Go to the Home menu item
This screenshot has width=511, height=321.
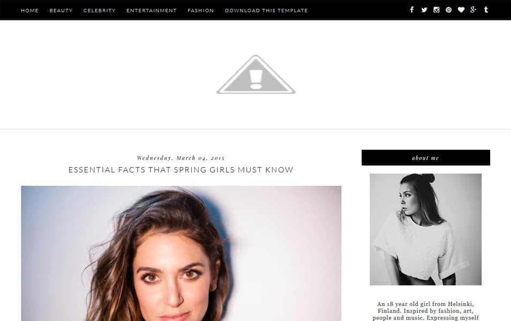[x=29, y=10]
